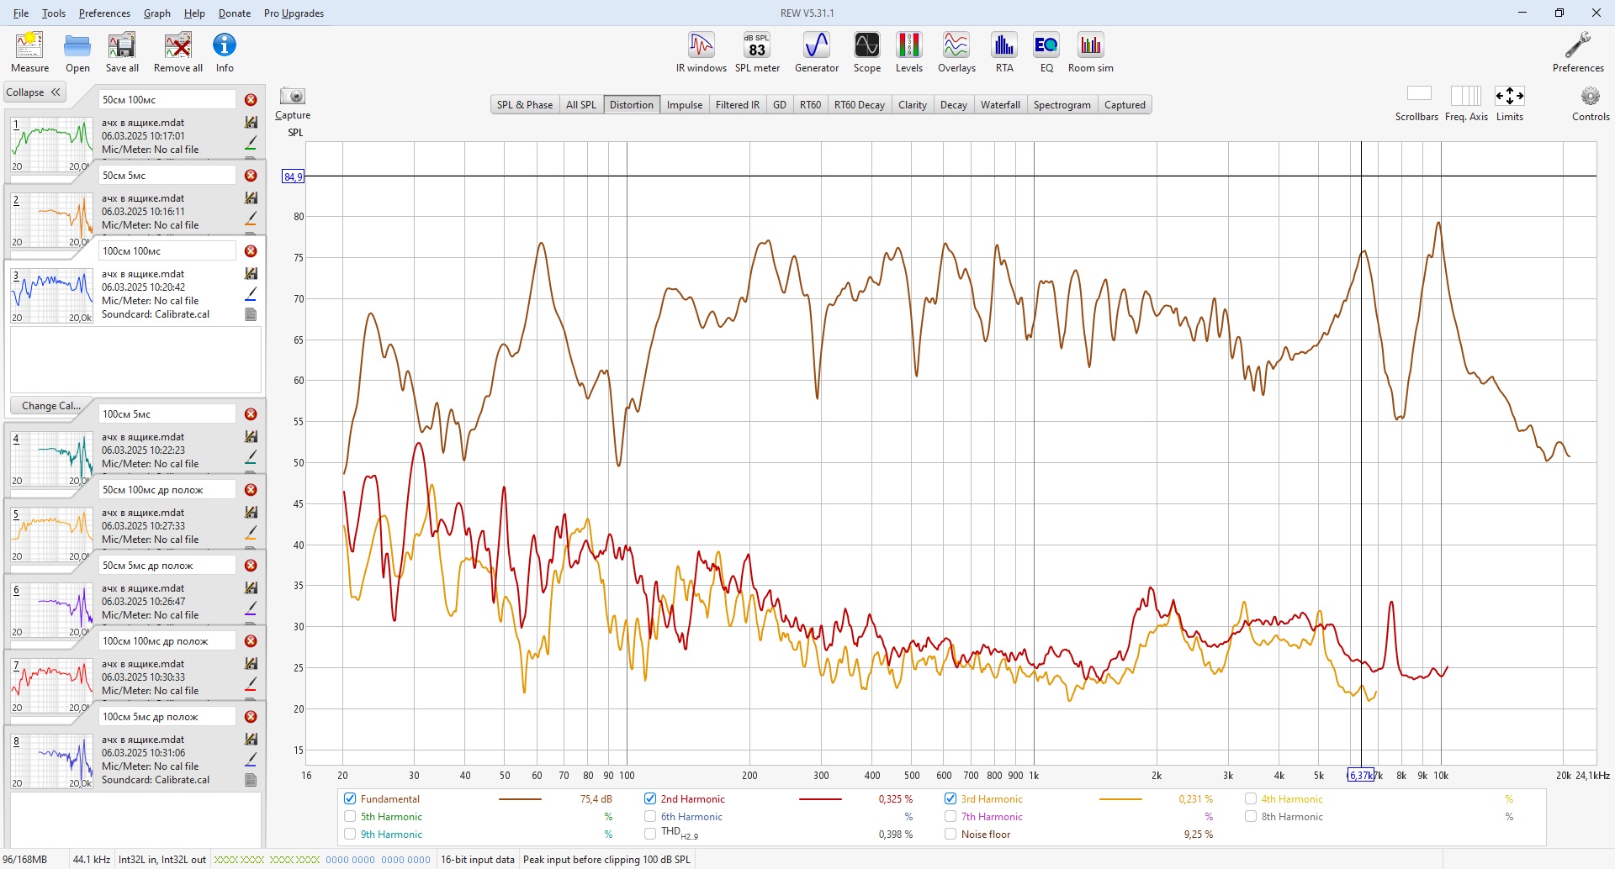
Task: Select measurement 2 thumbnail
Action: tap(51, 220)
